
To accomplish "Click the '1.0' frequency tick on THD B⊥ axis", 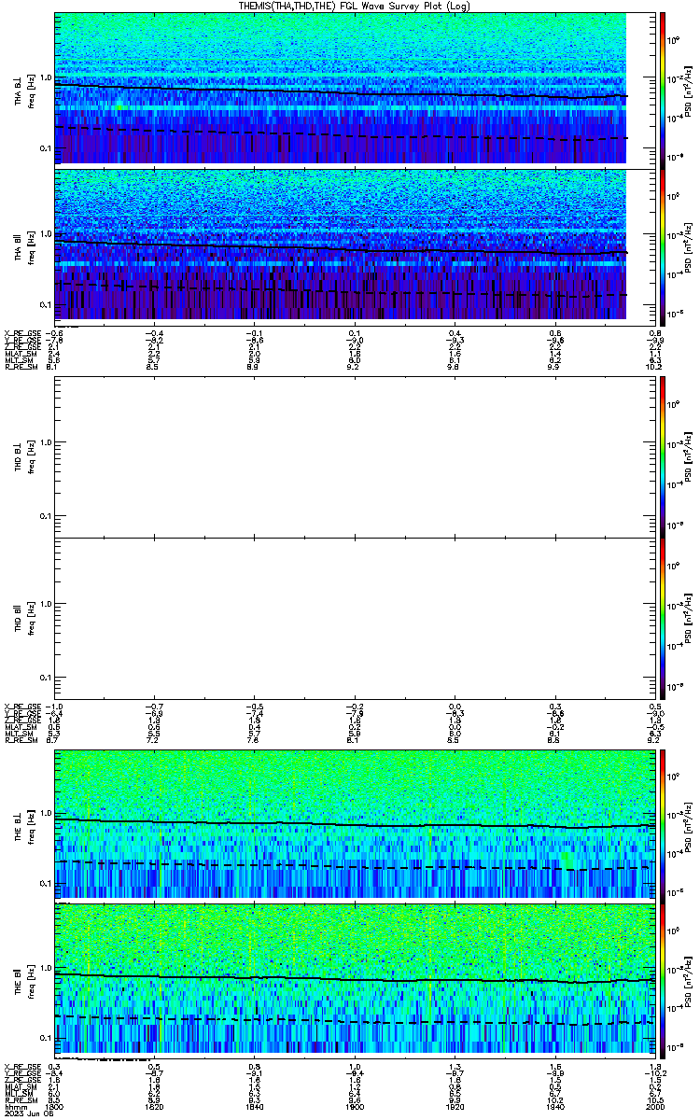I will pos(47,442).
